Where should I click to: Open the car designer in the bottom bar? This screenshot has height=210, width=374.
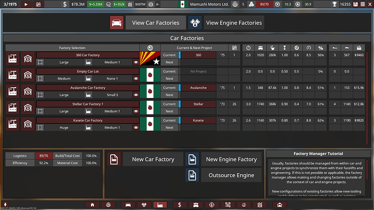point(128,205)
